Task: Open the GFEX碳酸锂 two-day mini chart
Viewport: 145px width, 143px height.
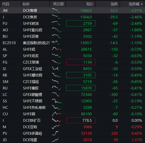Action: 56,94
